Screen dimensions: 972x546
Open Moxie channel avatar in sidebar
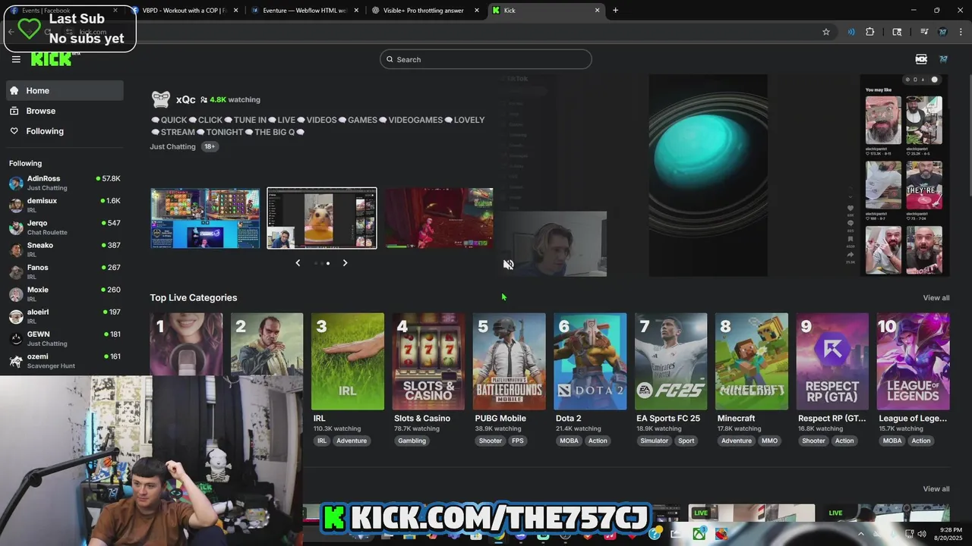(16, 294)
